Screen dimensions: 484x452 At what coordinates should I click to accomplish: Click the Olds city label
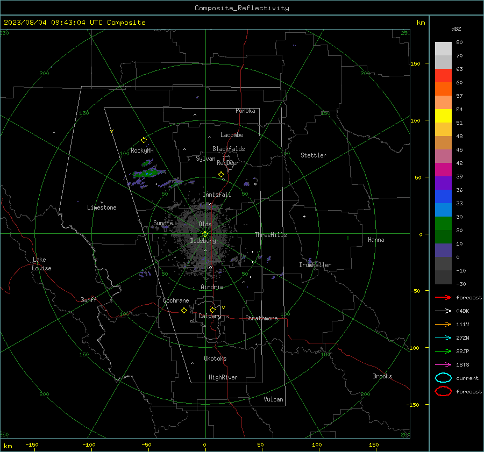pos(205,224)
